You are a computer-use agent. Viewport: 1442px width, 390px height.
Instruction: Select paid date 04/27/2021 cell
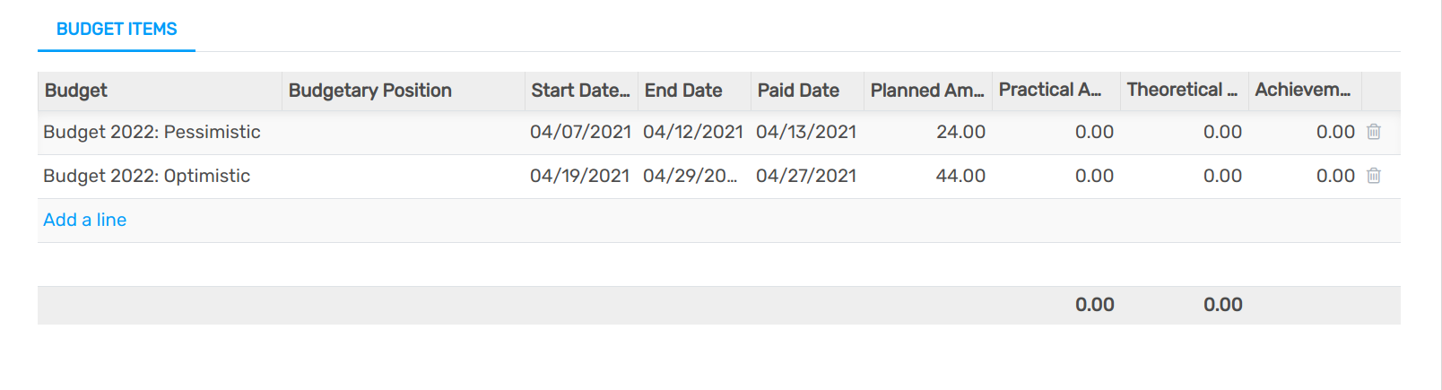pos(806,176)
